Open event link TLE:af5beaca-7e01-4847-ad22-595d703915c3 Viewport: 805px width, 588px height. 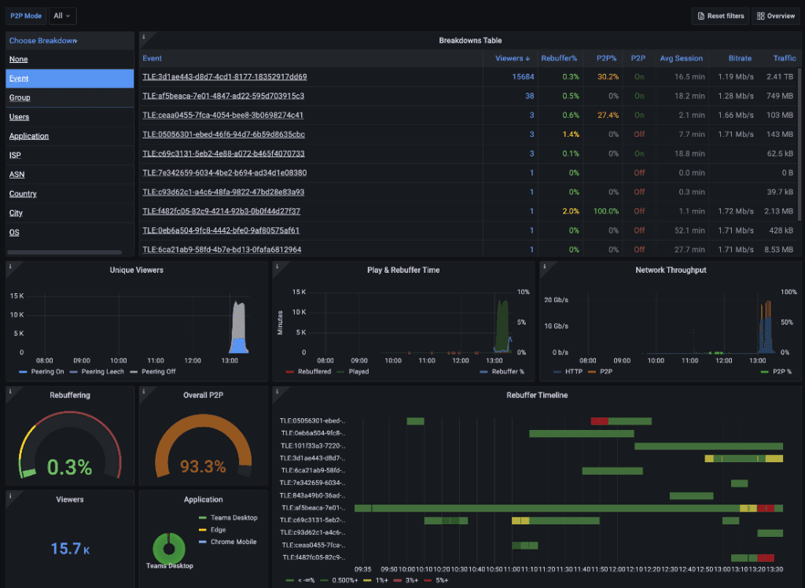pyautogui.click(x=222, y=96)
